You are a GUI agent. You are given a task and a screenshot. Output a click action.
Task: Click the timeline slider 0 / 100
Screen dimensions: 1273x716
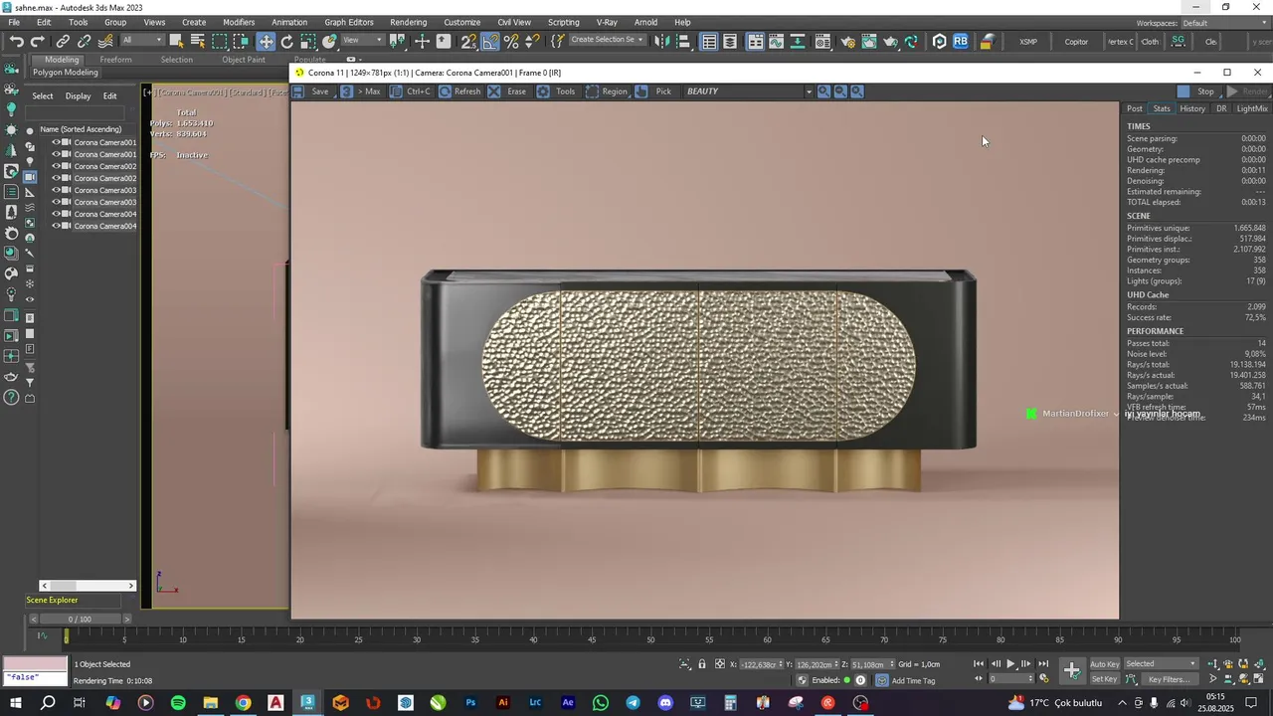(80, 619)
